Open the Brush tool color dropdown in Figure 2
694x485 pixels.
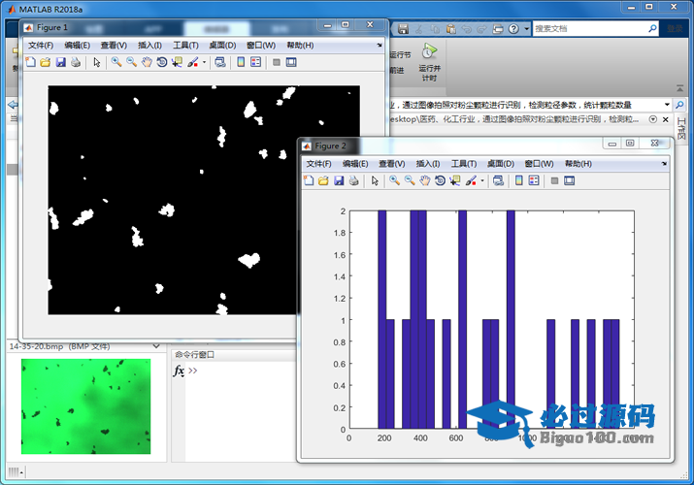click(482, 180)
